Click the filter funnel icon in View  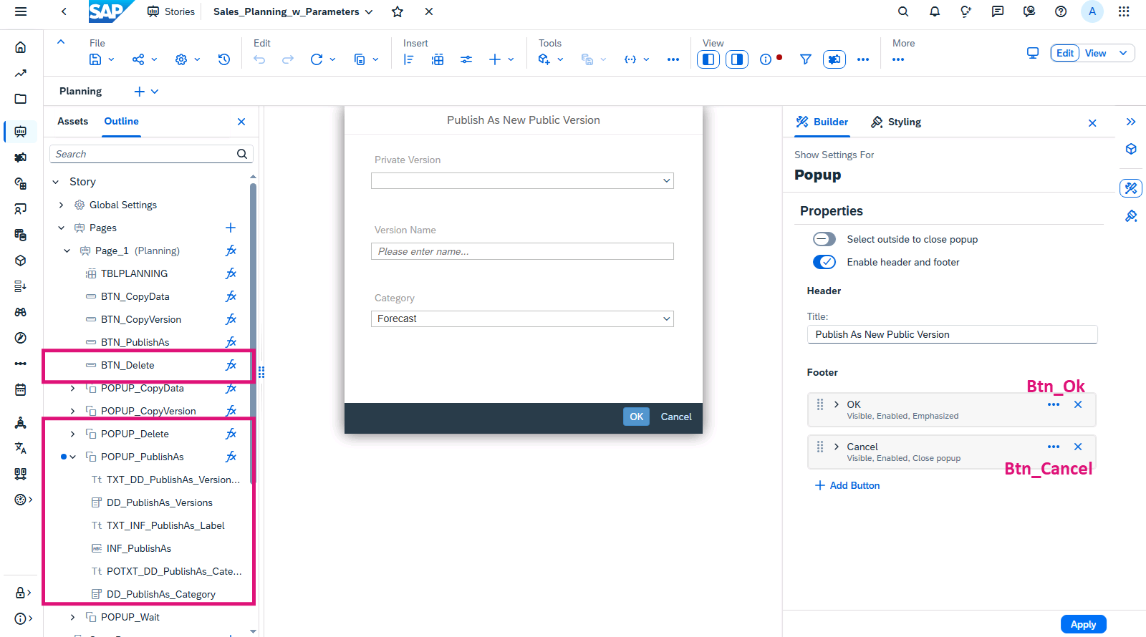(x=806, y=59)
